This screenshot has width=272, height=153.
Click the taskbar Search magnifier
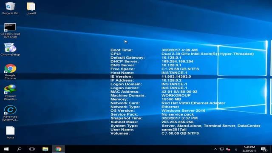(19, 149)
